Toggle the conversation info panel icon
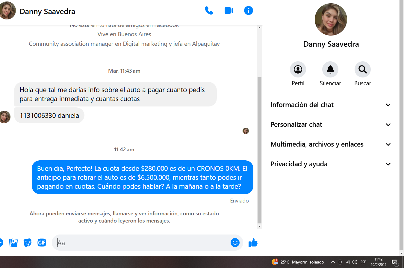The image size is (404, 268). point(248,11)
